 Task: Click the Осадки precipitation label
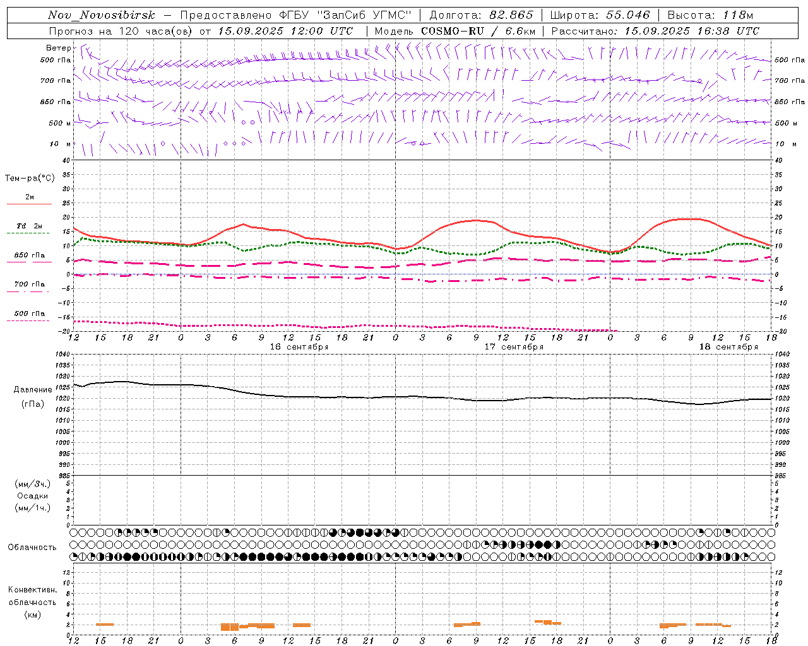(x=33, y=496)
